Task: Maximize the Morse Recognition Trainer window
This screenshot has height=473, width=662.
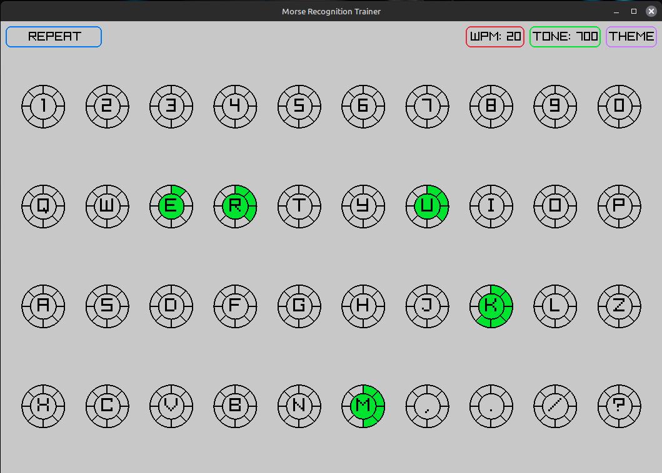Action: pyautogui.click(x=633, y=11)
